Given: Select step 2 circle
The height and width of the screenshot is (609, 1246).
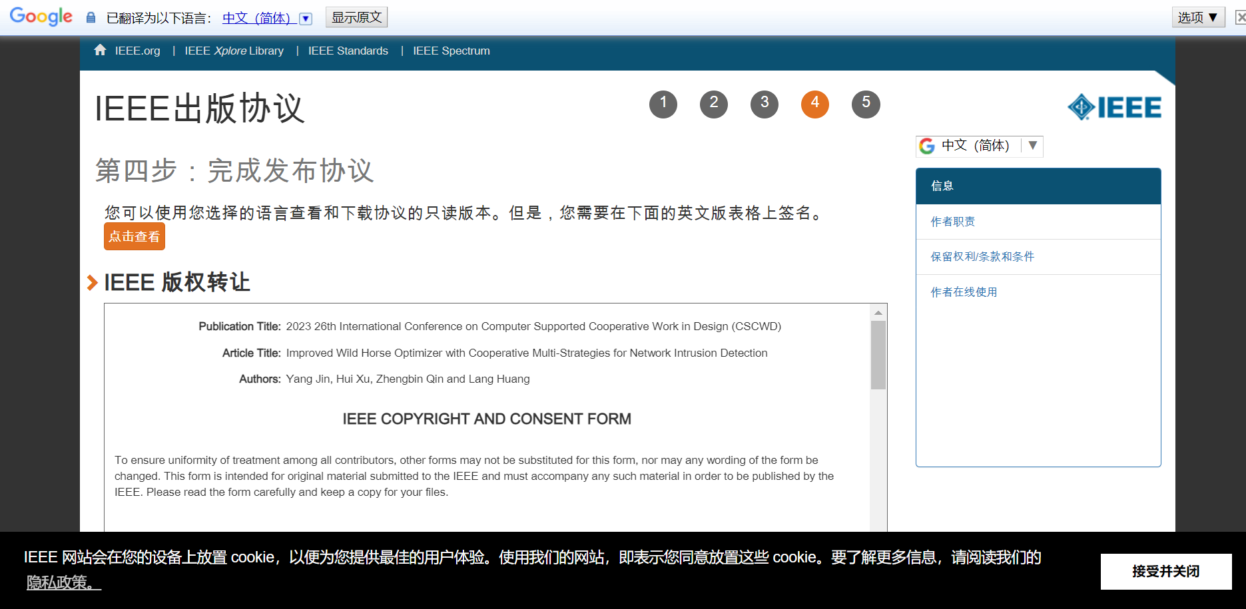Looking at the screenshot, I should click(713, 104).
